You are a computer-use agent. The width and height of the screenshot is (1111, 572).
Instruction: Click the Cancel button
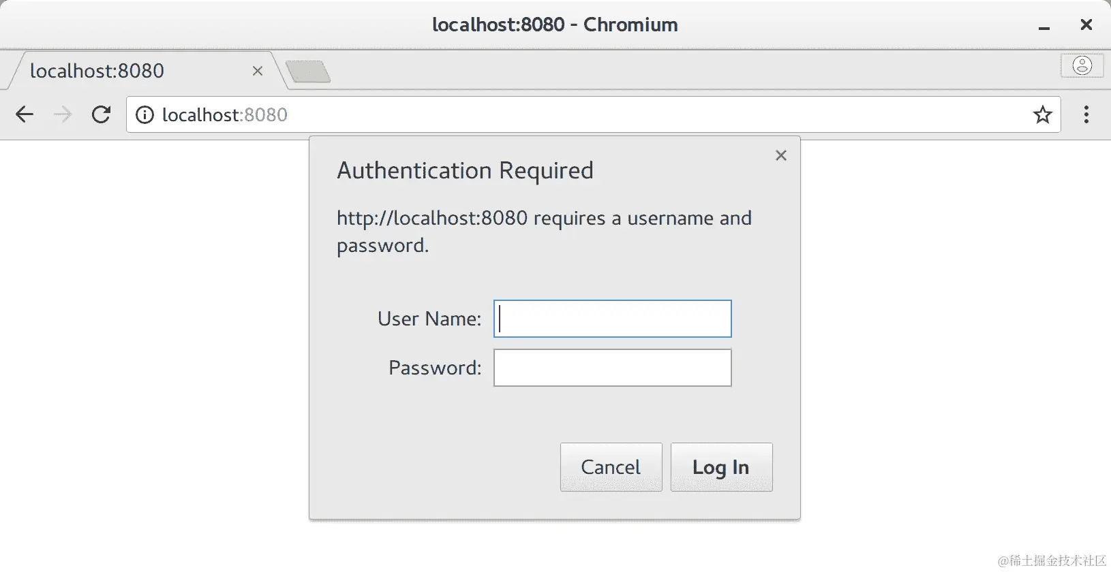pos(611,467)
